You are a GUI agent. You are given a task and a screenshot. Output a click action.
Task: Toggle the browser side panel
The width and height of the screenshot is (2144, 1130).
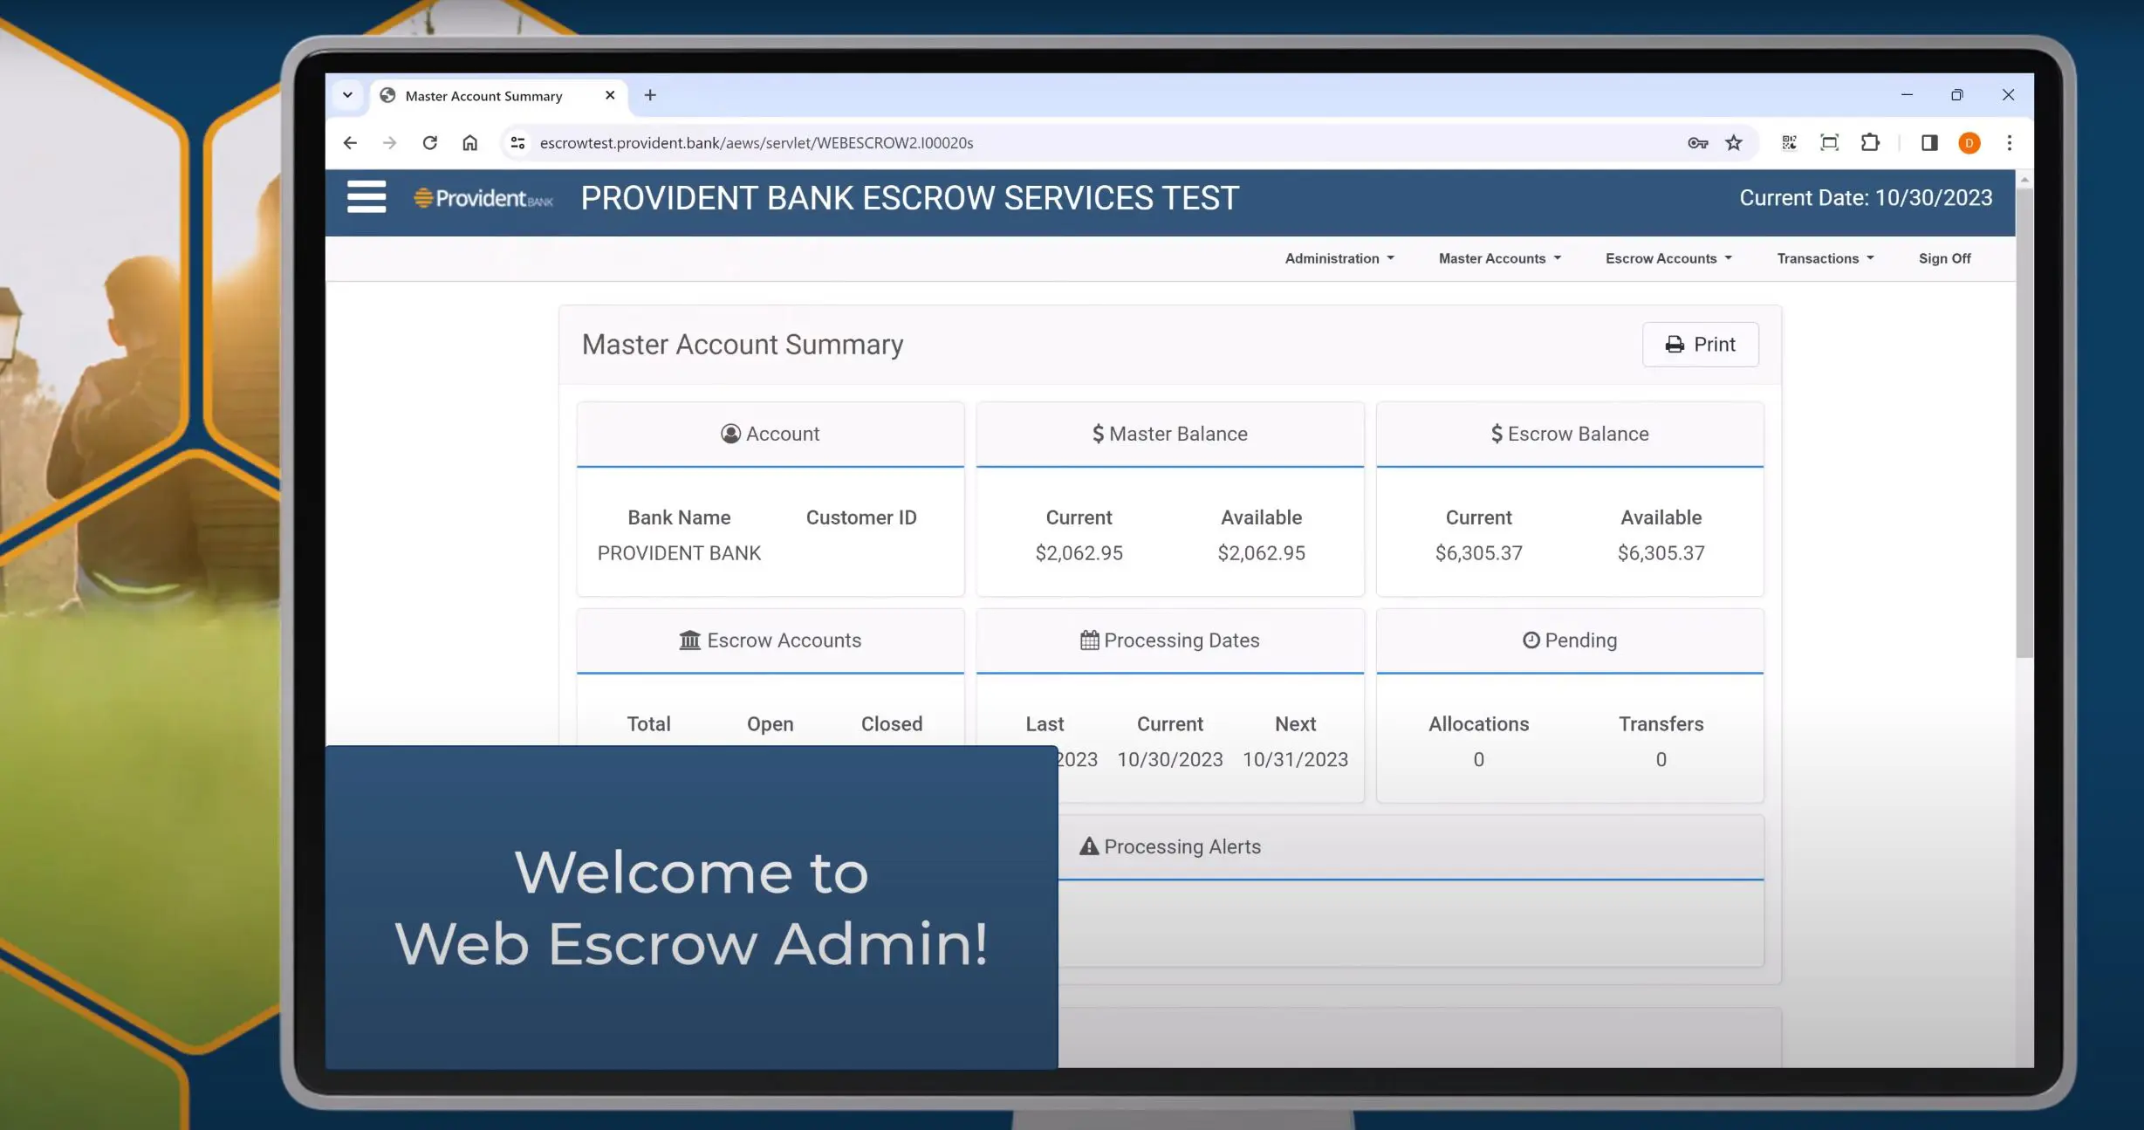(1929, 142)
